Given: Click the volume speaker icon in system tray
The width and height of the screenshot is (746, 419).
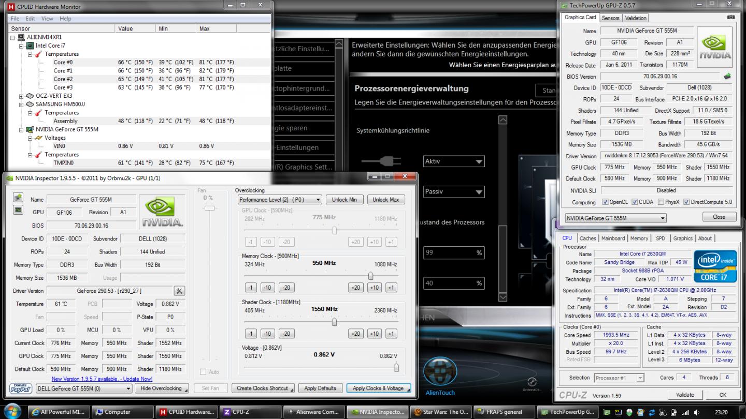Looking at the screenshot, I should (696, 412).
